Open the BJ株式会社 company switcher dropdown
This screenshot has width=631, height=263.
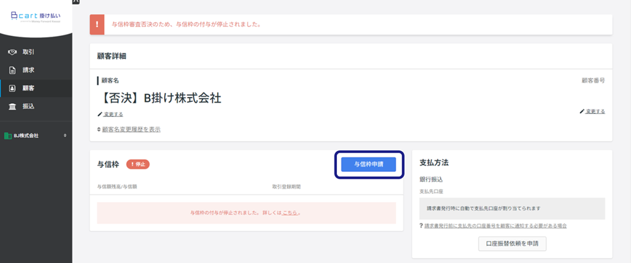click(x=36, y=136)
